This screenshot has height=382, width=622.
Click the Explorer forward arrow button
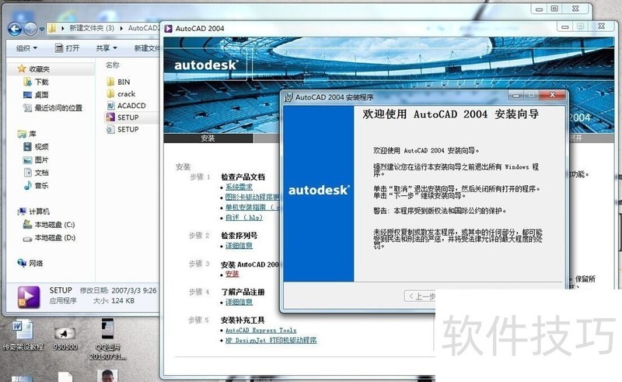click(x=30, y=29)
